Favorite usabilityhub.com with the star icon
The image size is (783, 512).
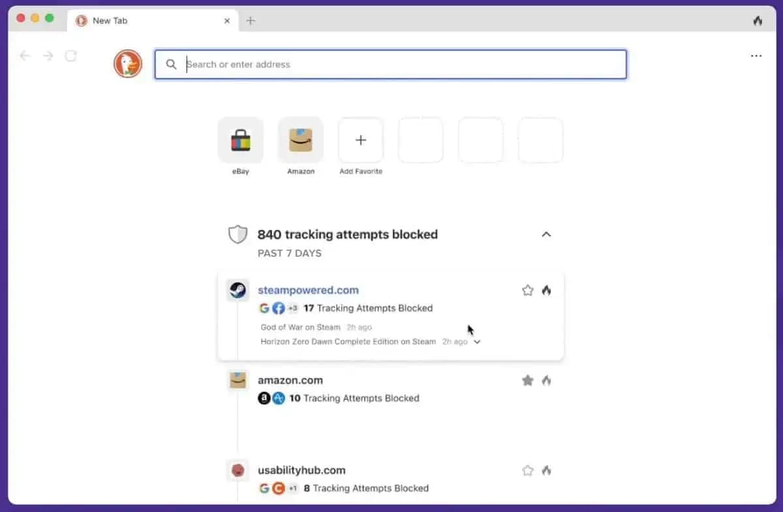click(528, 470)
